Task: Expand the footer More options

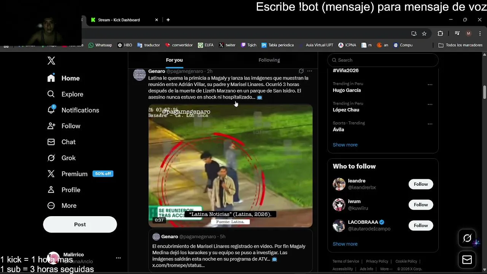Action: pyautogui.click(x=386, y=269)
